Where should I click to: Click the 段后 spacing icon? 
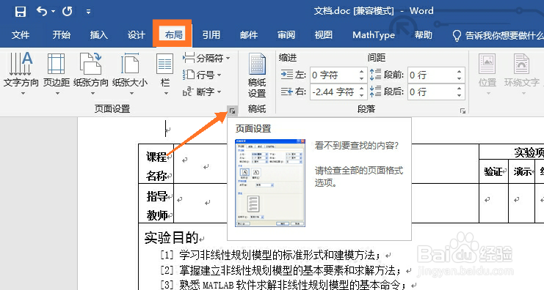(375, 92)
